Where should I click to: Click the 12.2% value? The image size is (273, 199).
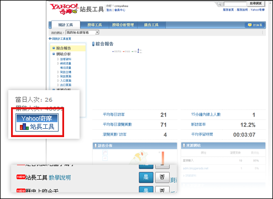pyautogui.click(x=248, y=125)
